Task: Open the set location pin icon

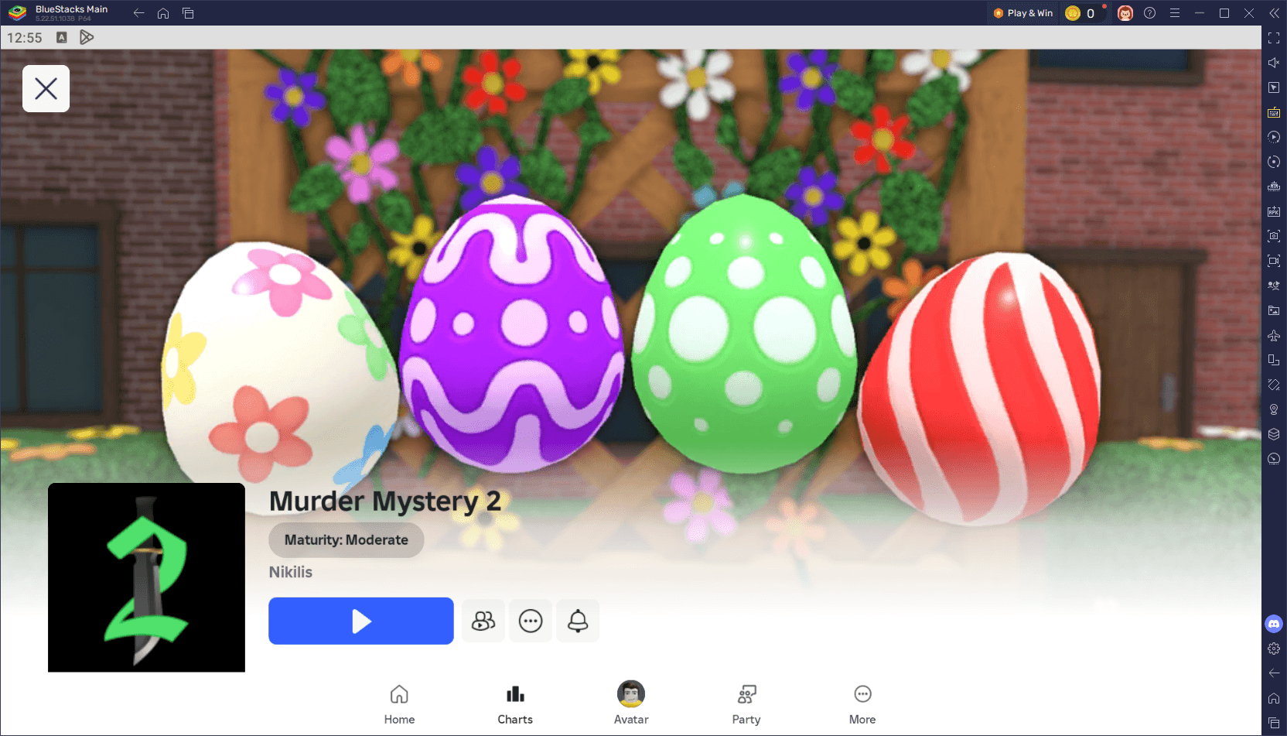Action: [1274, 409]
